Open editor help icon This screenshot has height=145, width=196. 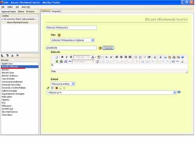click(x=183, y=57)
